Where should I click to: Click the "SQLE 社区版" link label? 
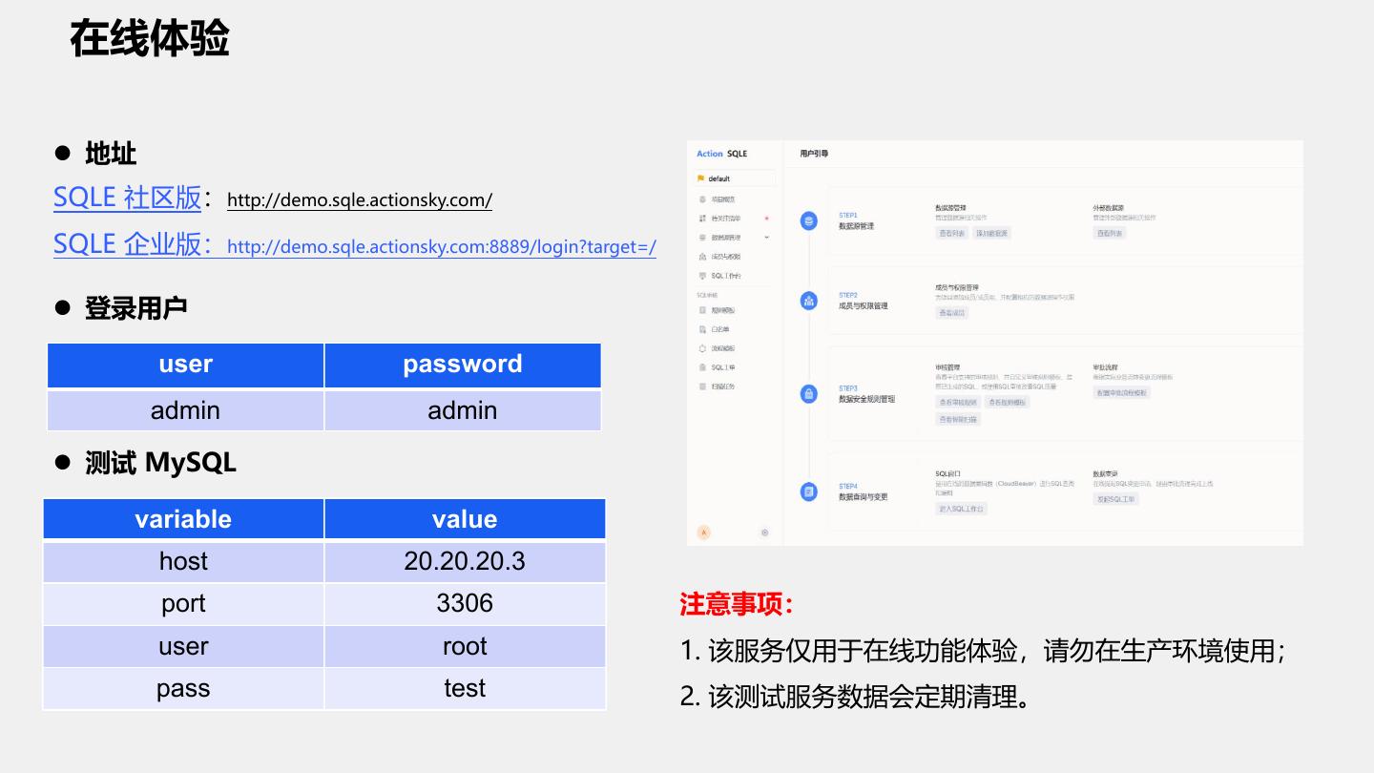127,198
